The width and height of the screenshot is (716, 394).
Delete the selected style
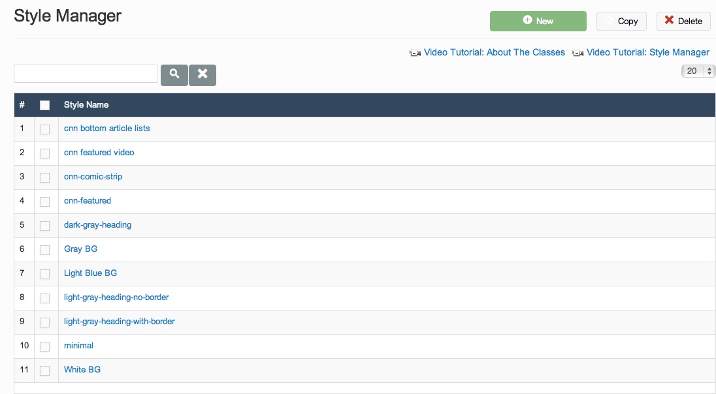(x=683, y=21)
